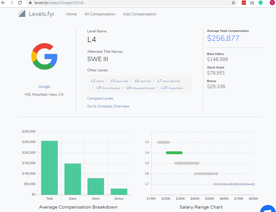Open the red password manager extension
Screen dimensions: 276x212
(x=244, y=3)
